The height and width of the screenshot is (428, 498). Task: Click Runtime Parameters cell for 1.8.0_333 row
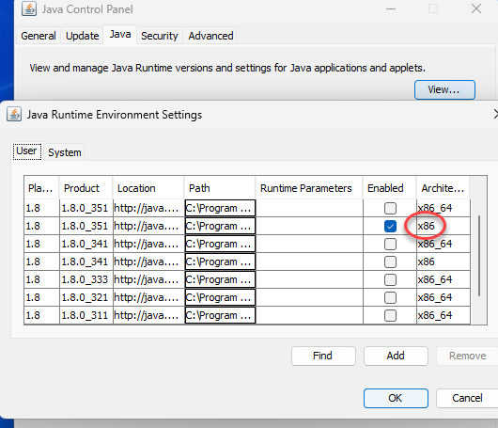pos(309,279)
